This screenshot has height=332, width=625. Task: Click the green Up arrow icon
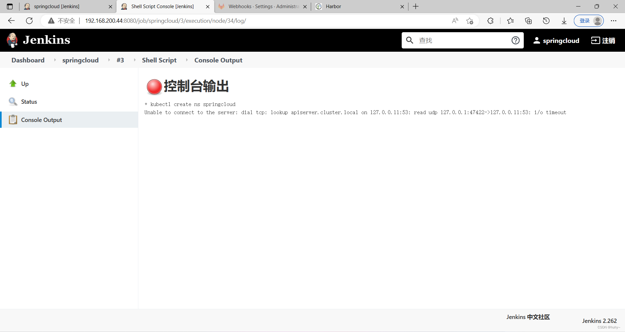coord(13,84)
